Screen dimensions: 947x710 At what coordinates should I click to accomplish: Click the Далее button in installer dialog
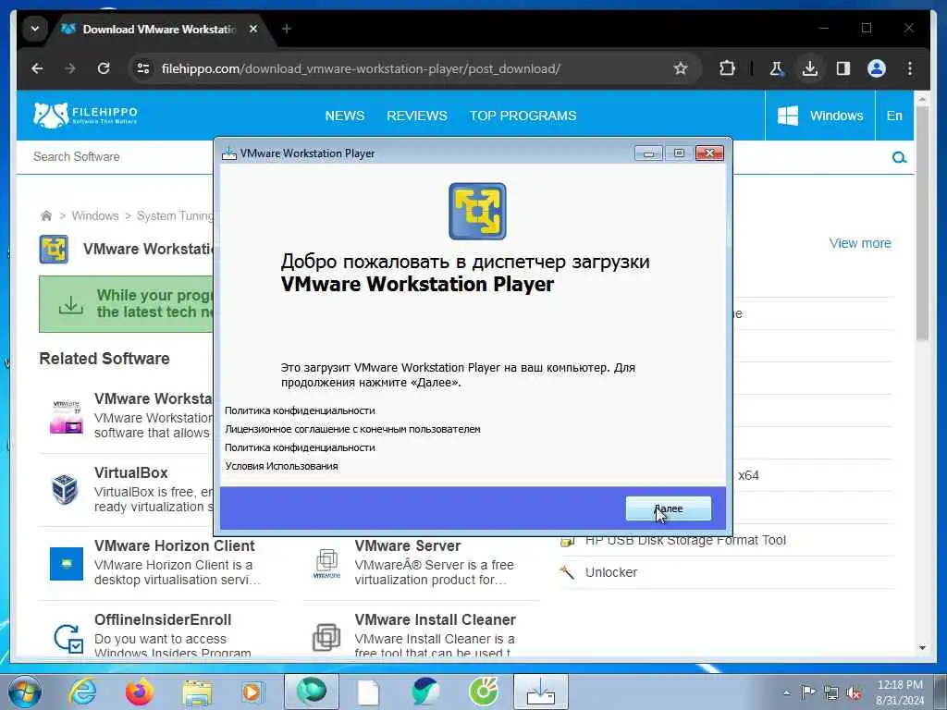[668, 508]
